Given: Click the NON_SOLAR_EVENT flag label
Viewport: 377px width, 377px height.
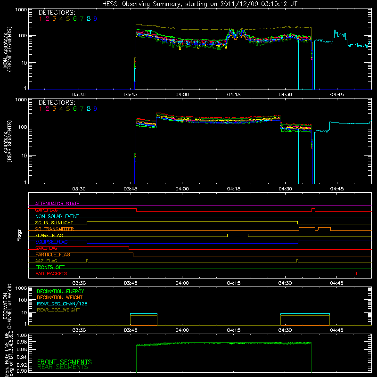Looking at the screenshot, I should pyautogui.click(x=57, y=216).
